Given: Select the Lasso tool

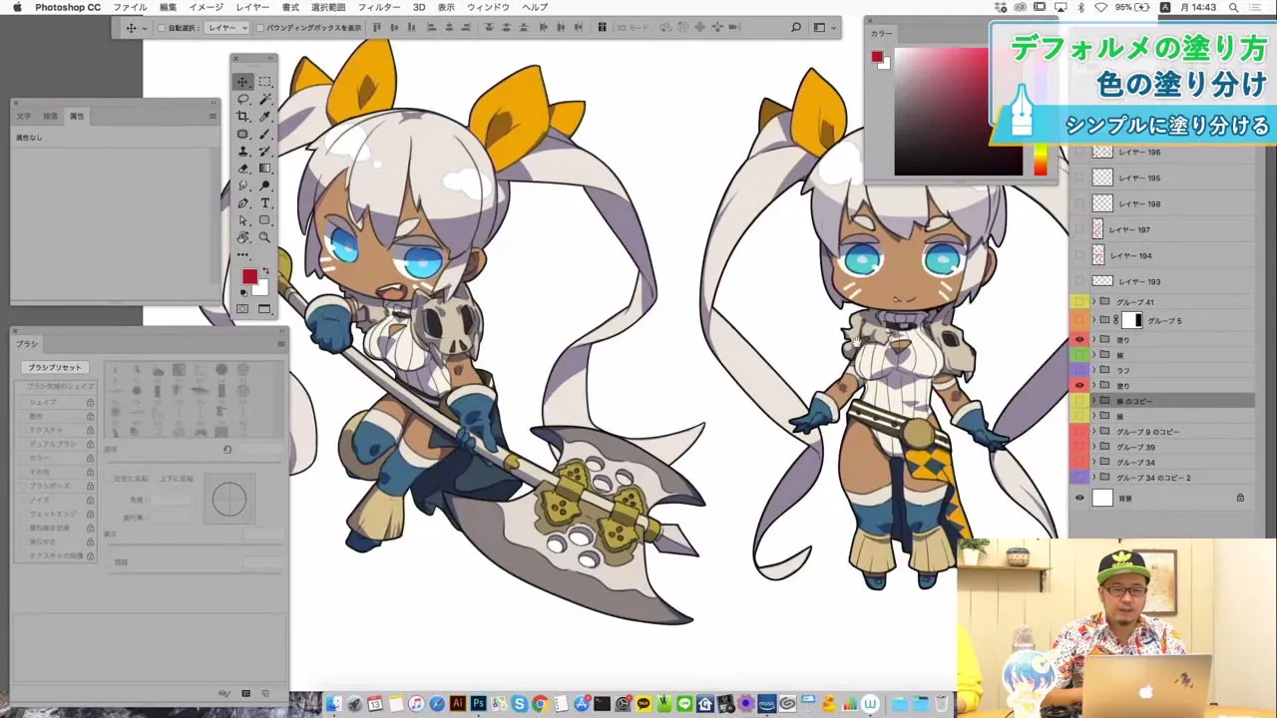Looking at the screenshot, I should 242,99.
